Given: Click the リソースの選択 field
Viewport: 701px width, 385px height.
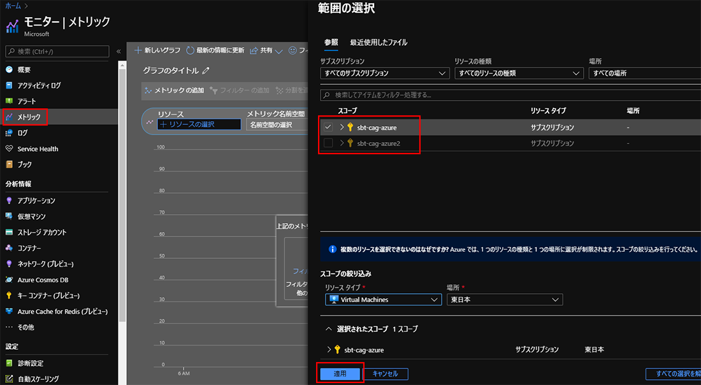Looking at the screenshot, I should [199, 124].
